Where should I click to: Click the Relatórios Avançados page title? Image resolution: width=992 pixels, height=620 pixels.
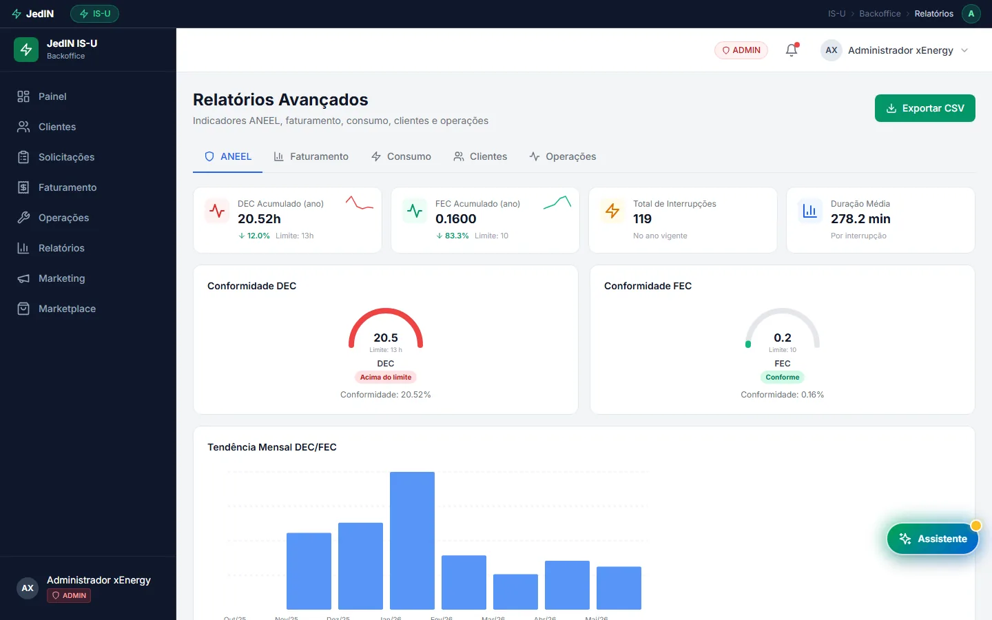[280, 100]
